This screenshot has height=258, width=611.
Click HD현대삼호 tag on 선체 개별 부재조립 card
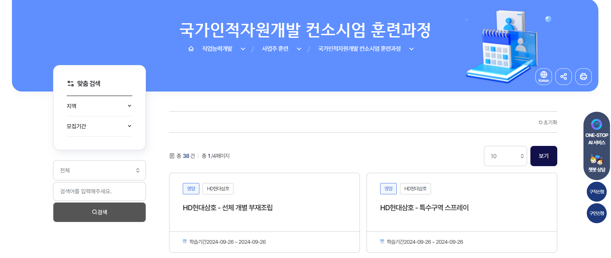pyautogui.click(x=218, y=189)
